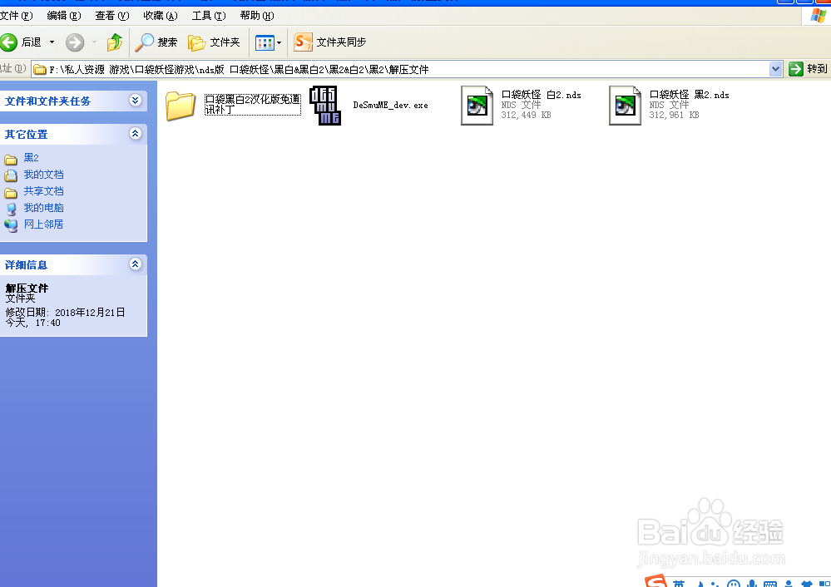Open 我的文档 link

(x=43, y=175)
